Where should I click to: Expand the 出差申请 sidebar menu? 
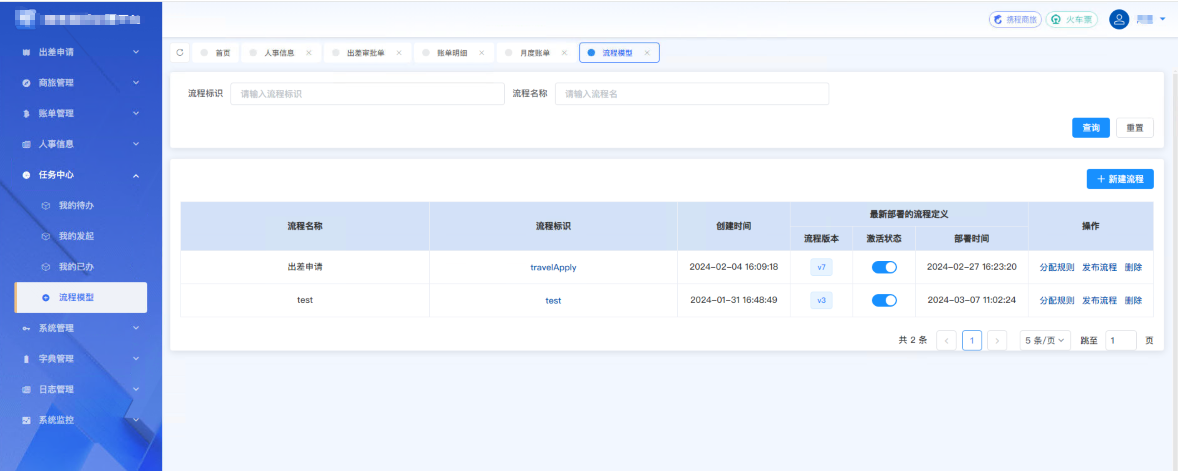pyautogui.click(x=136, y=52)
